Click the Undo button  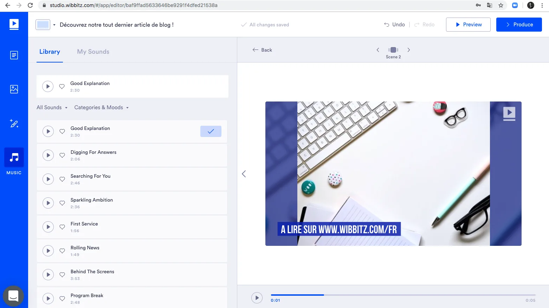coord(394,25)
